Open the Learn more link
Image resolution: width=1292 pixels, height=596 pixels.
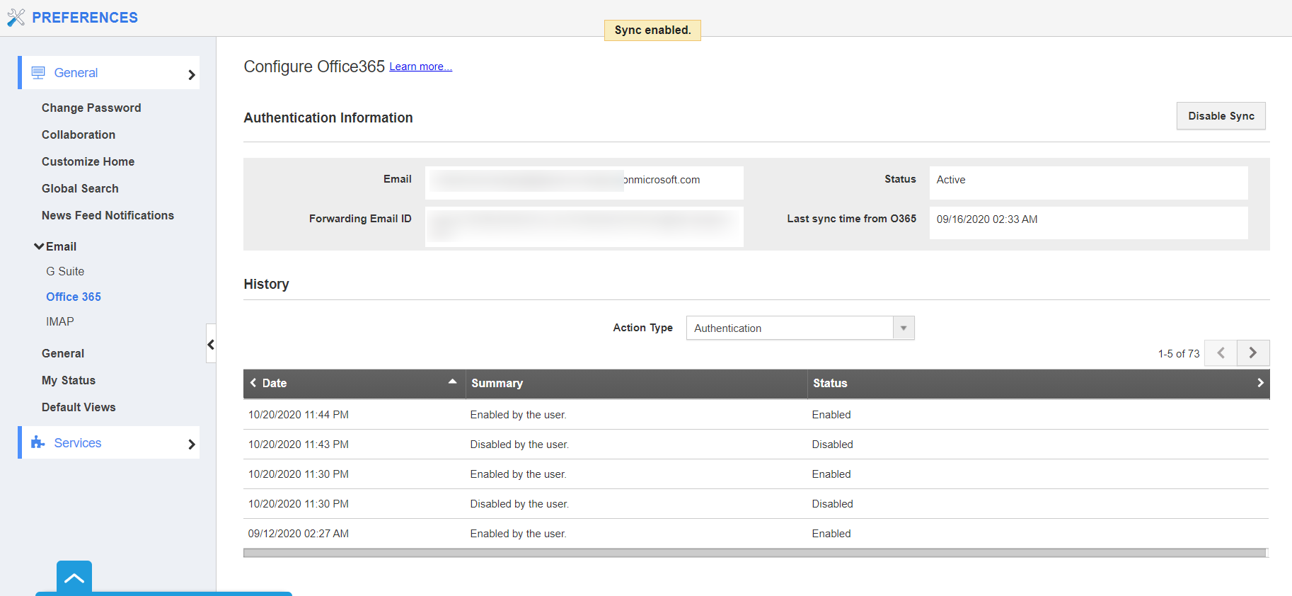[x=420, y=67]
